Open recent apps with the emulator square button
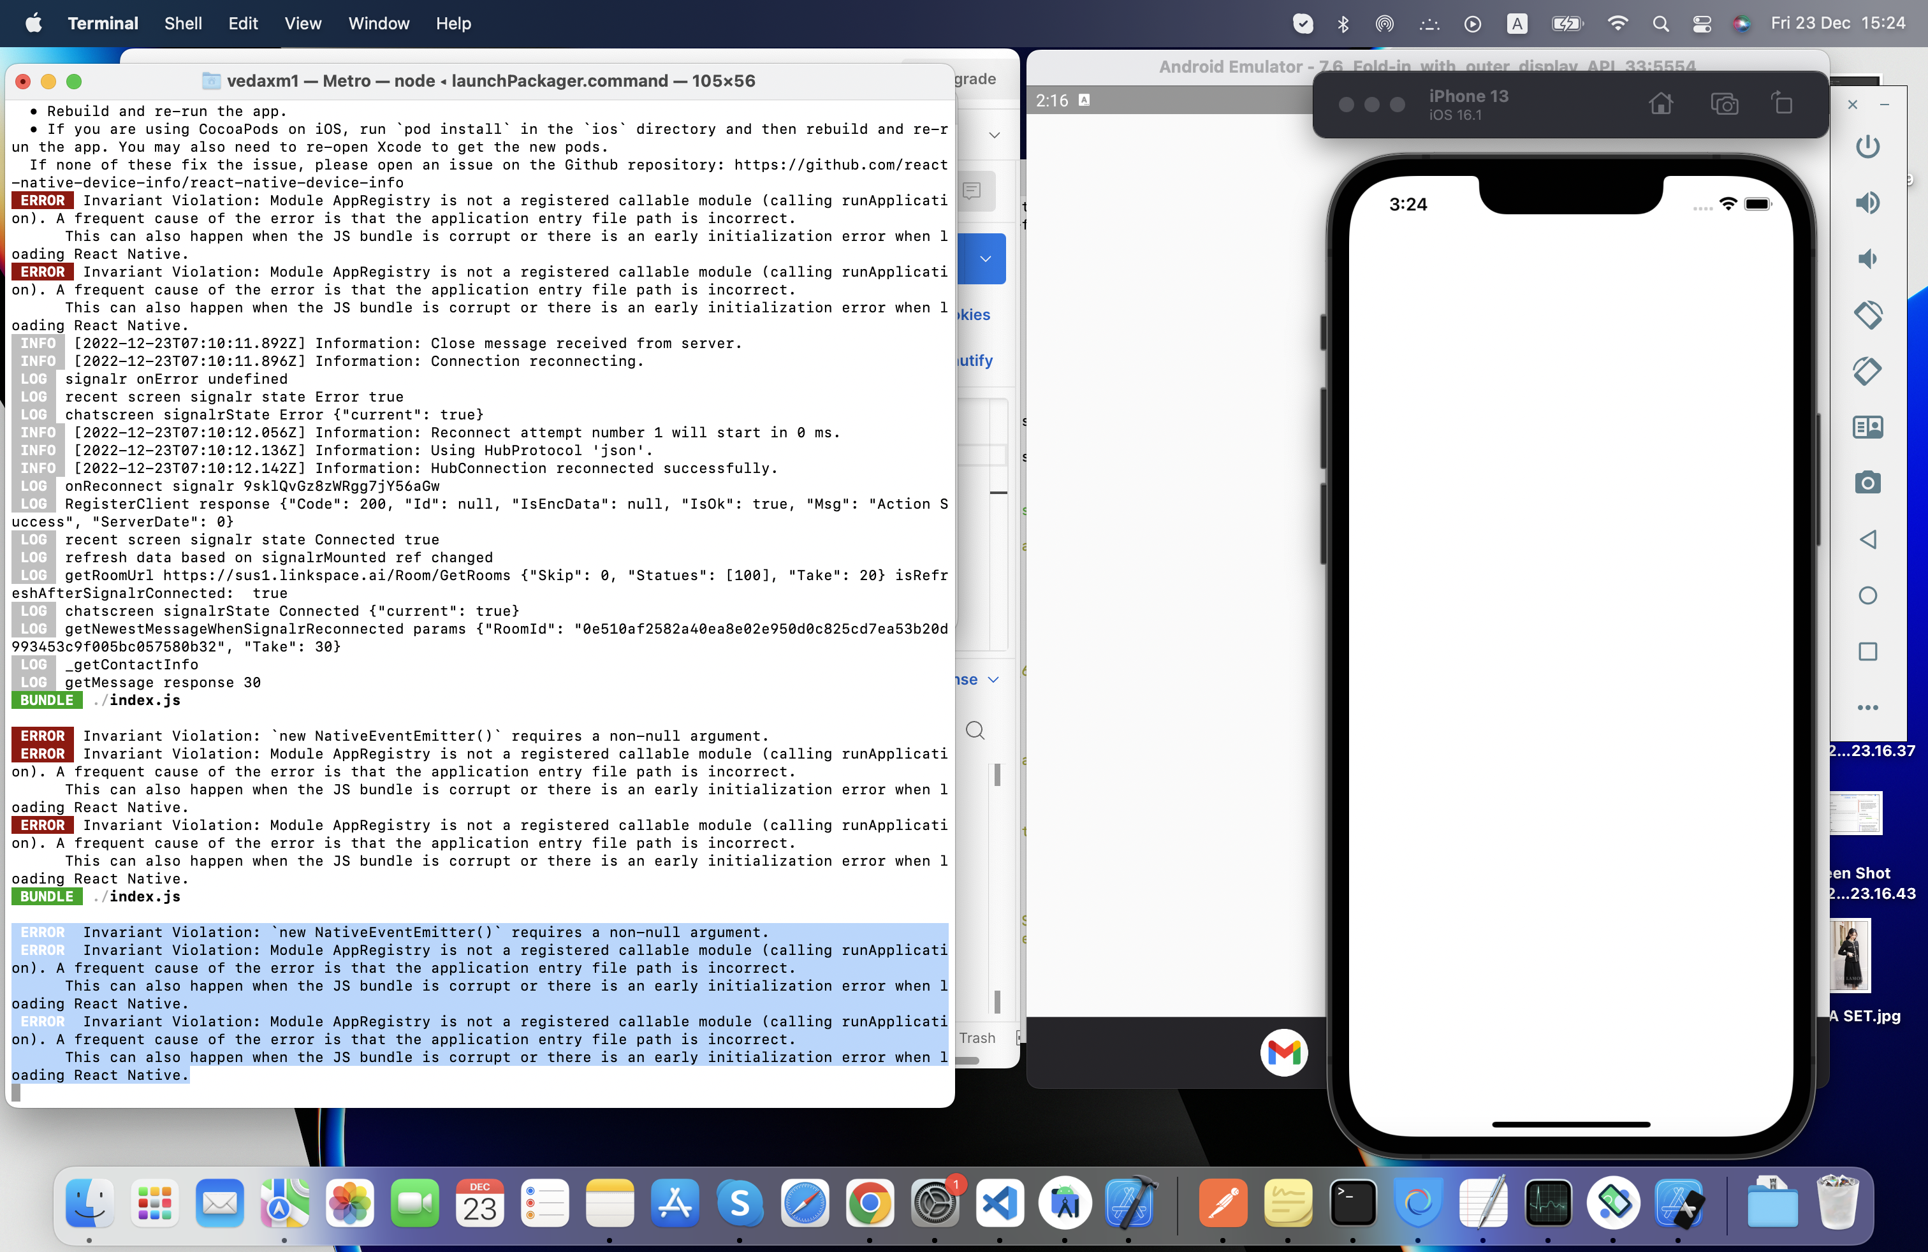This screenshot has height=1252, width=1928. coord(1869,652)
